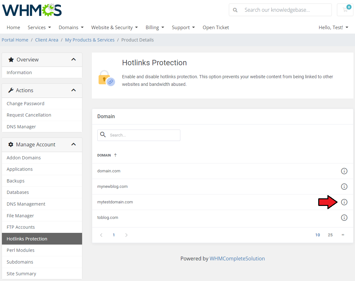This screenshot has width=355, height=281.
Task: Click the Overview star icon
Action: [11, 60]
